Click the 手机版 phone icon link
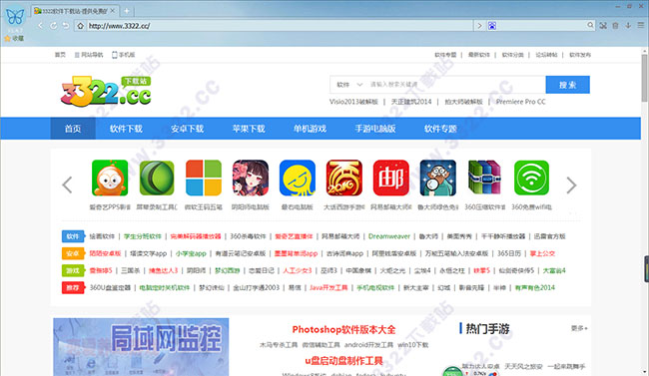The image size is (649, 376). click(124, 55)
